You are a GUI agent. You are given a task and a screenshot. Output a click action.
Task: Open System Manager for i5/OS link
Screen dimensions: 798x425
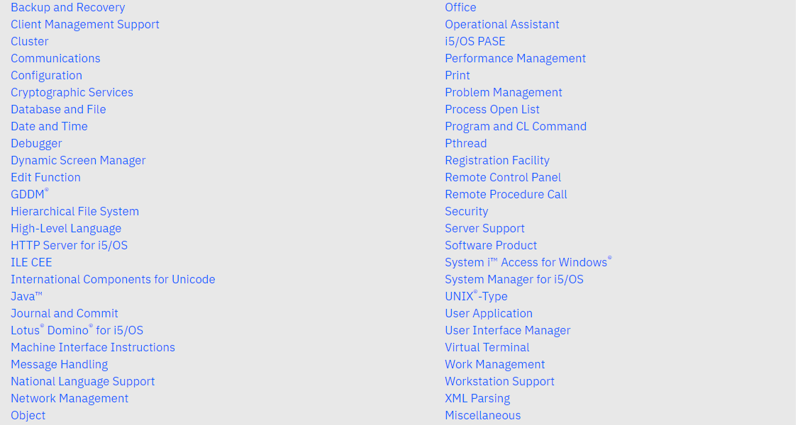(x=514, y=280)
